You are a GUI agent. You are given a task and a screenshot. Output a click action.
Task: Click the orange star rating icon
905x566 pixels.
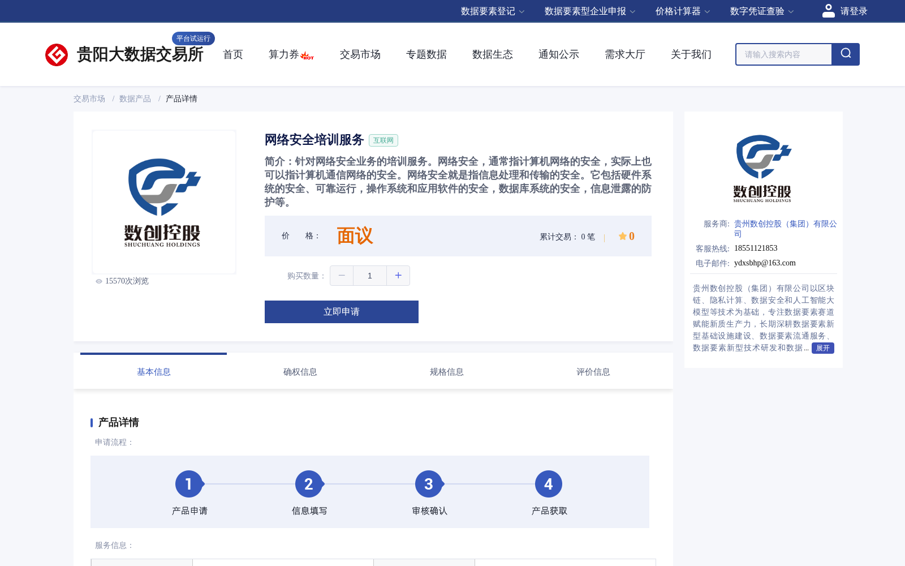(622, 236)
